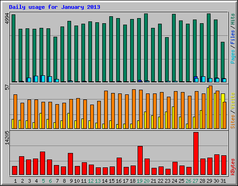Click the day label "16" on the x-axis

119,181
